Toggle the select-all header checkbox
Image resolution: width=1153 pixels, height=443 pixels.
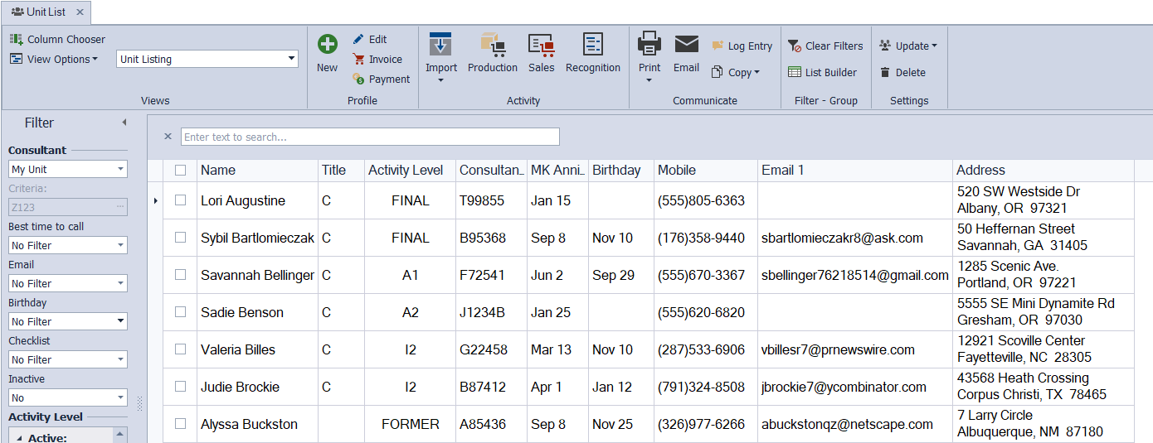tap(180, 171)
